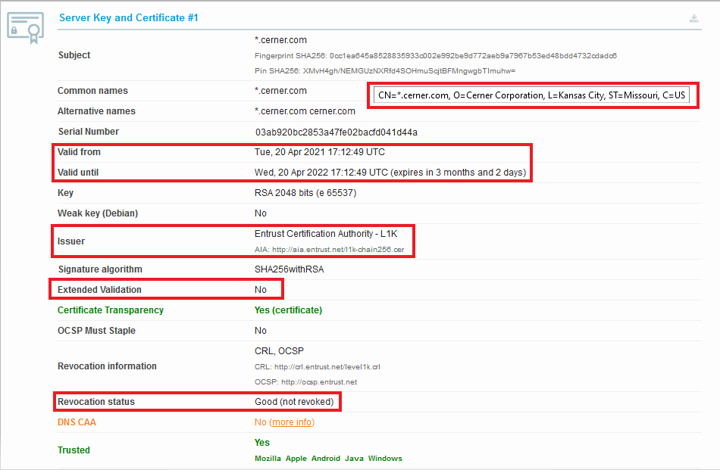Click the Weak key (Debian) label
Image resolution: width=720 pixels, height=470 pixels.
(97, 213)
